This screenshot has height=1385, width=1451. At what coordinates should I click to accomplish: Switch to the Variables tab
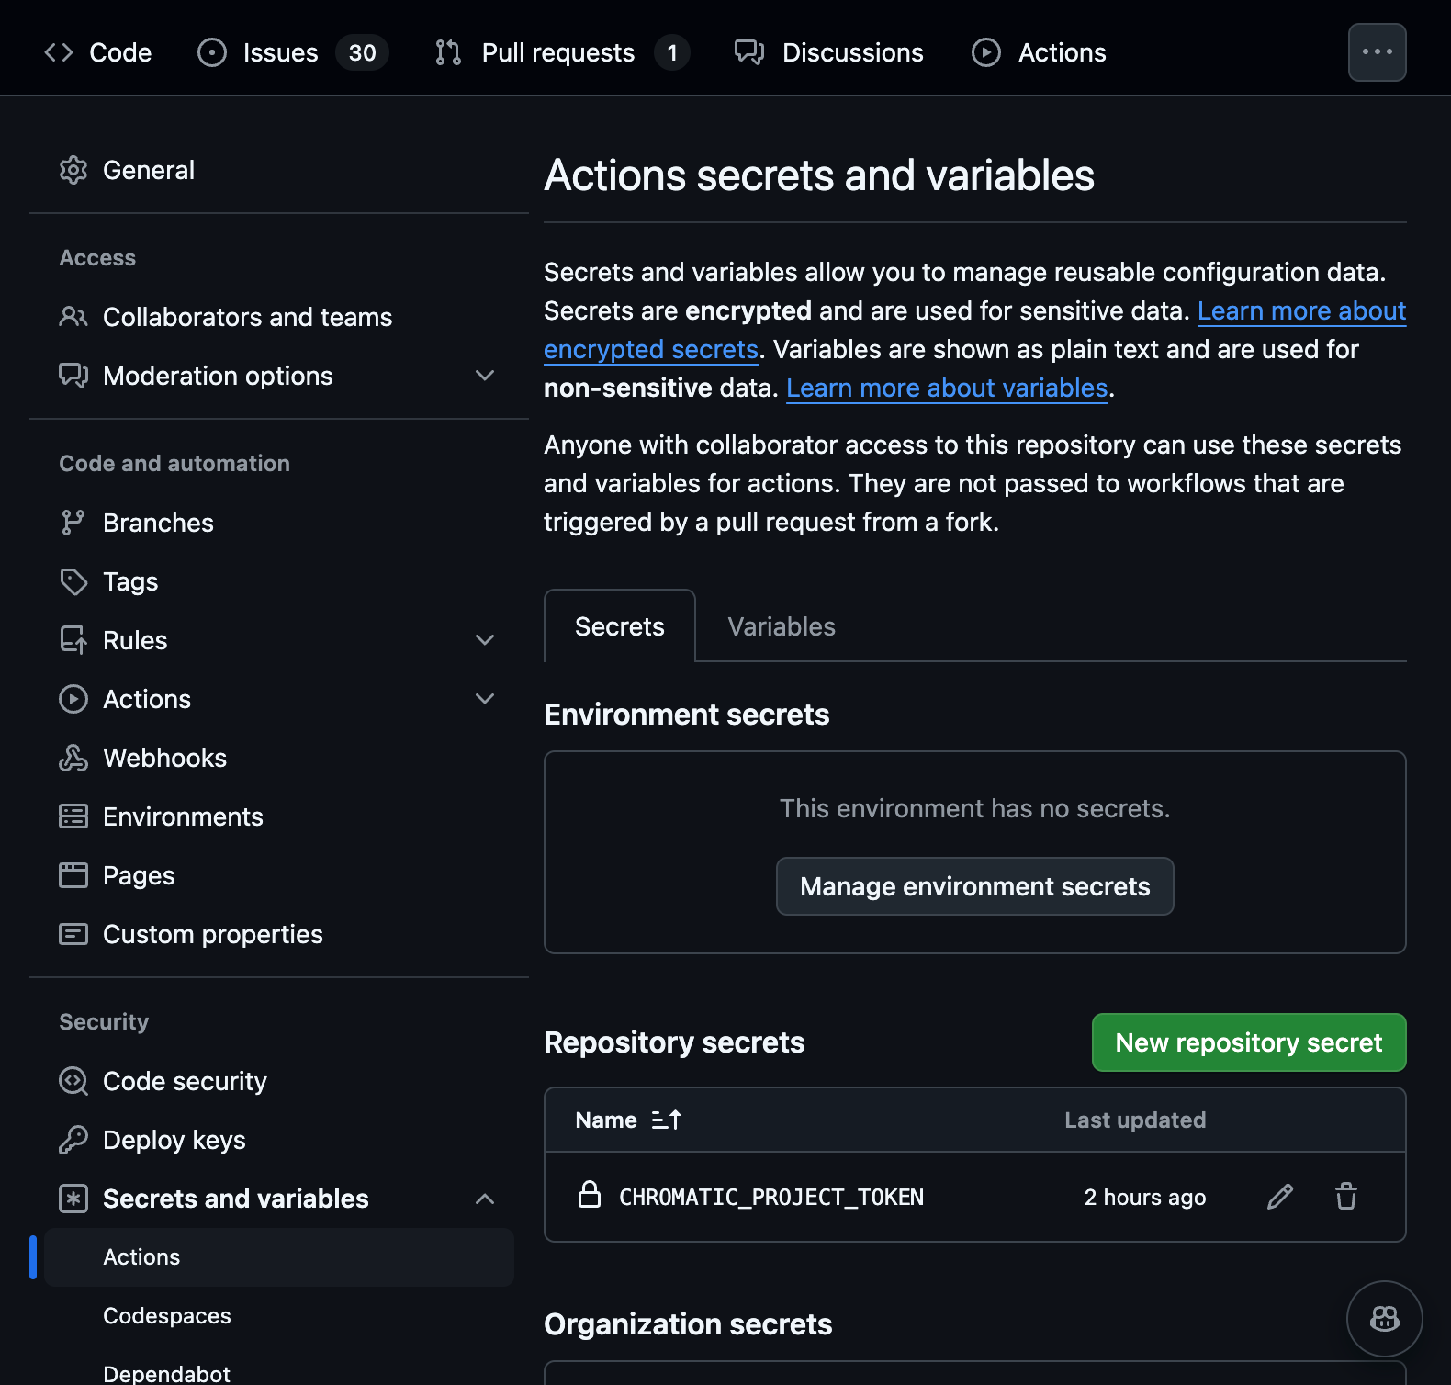[782, 626]
